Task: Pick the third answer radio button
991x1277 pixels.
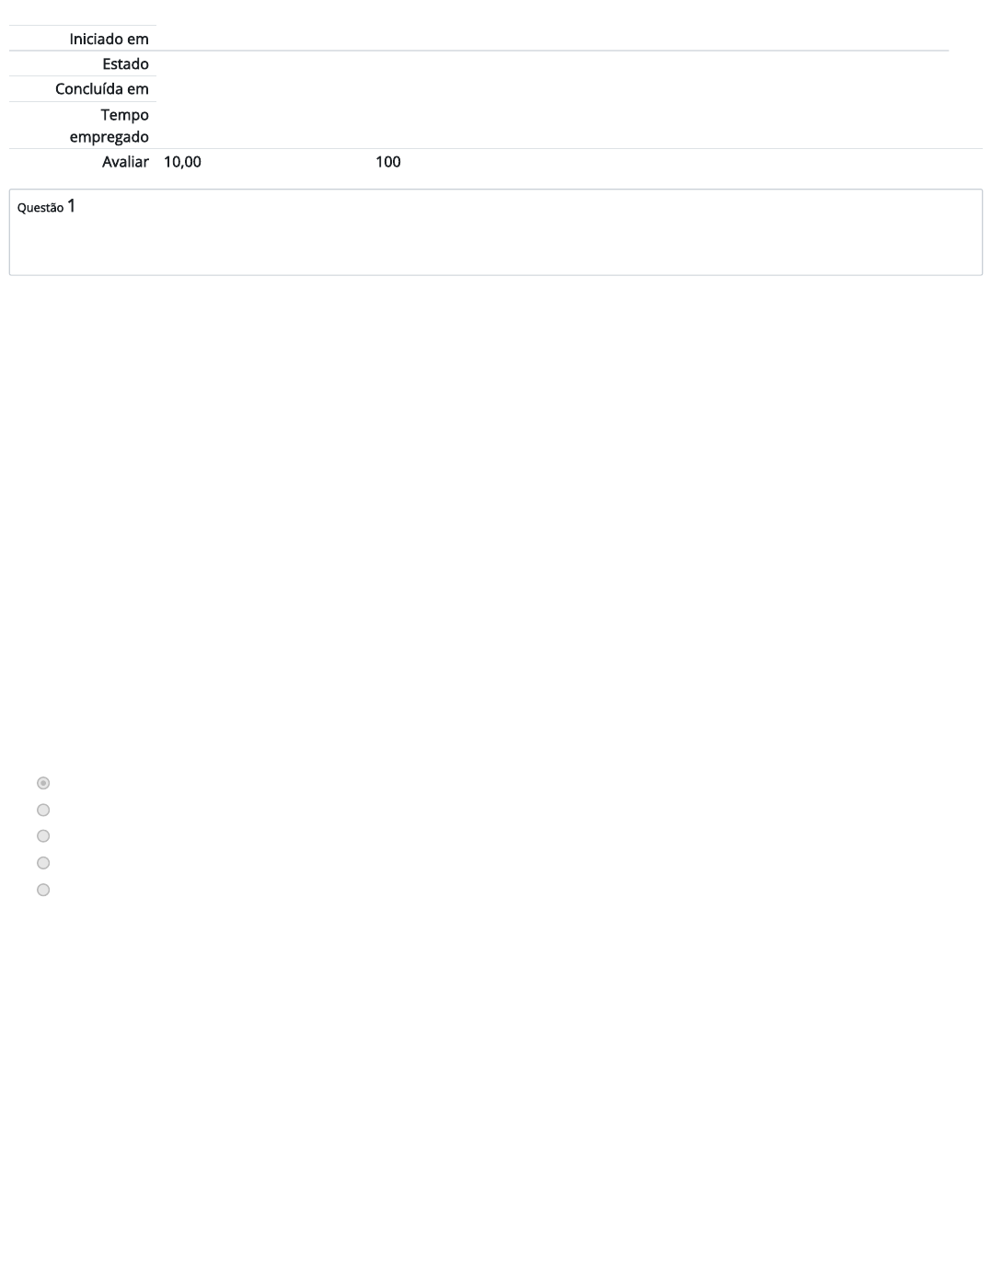Action: click(43, 836)
